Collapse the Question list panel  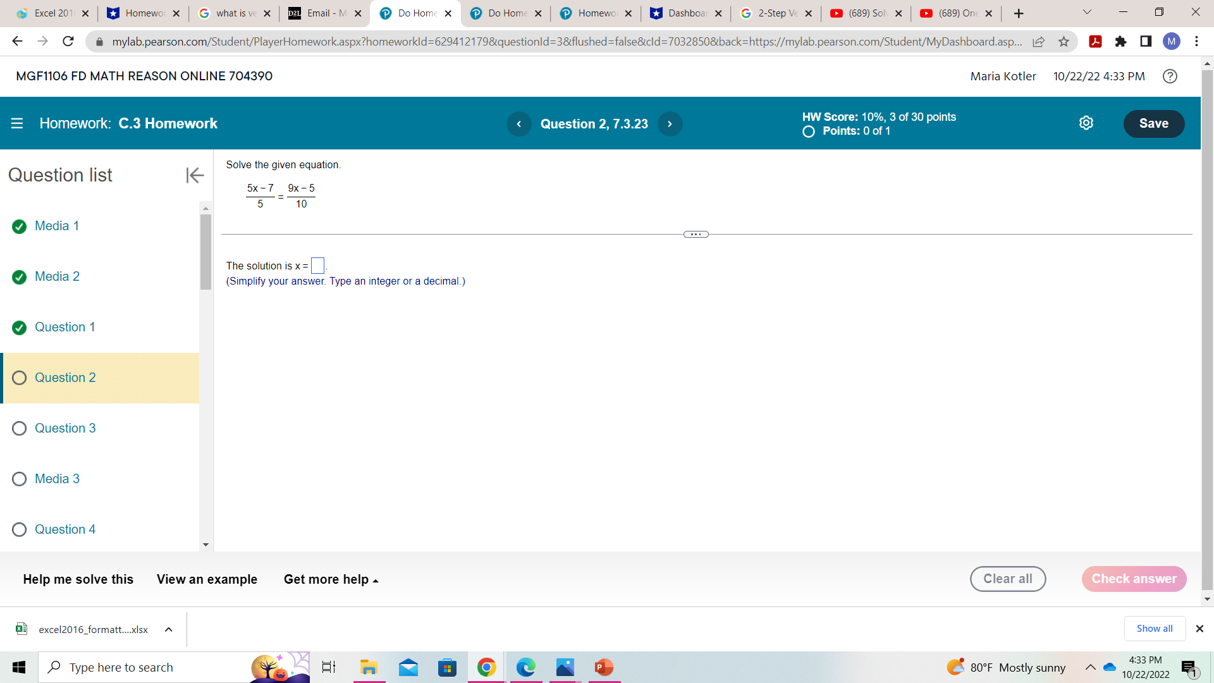click(x=194, y=175)
